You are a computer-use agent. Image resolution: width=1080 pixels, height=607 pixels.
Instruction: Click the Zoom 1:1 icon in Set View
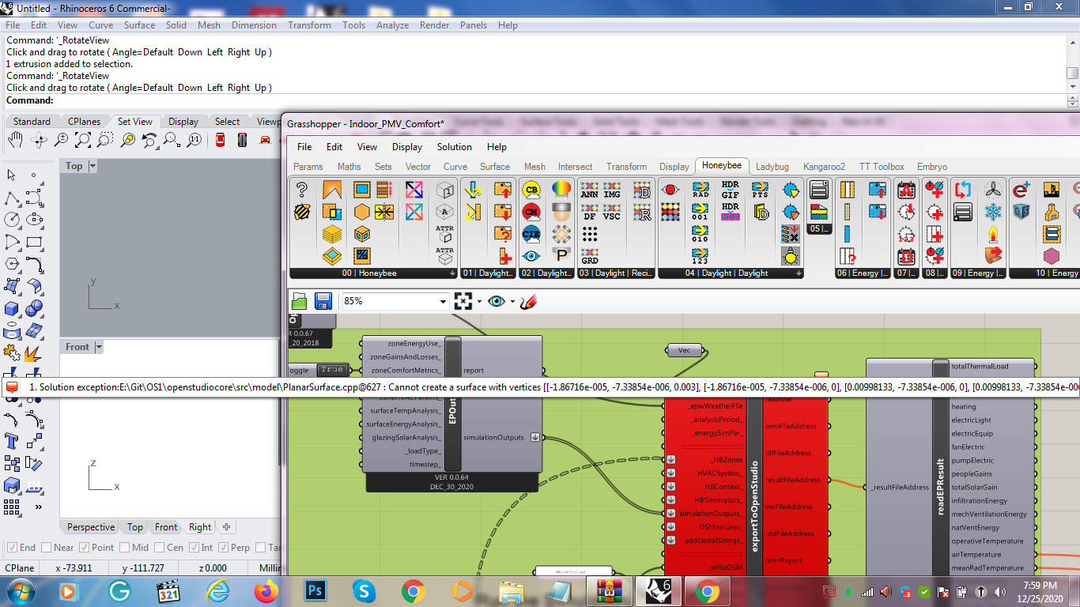(194, 140)
